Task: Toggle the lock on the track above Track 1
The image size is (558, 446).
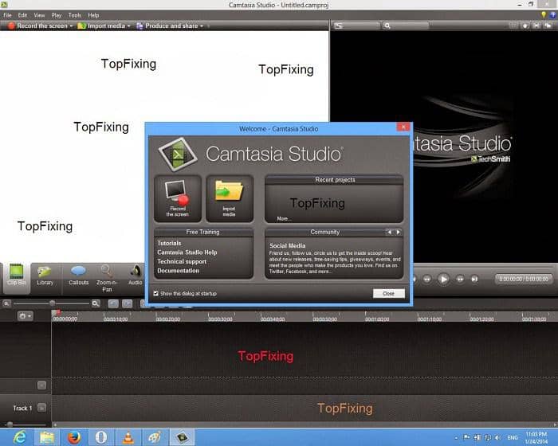Action: [x=41, y=385]
